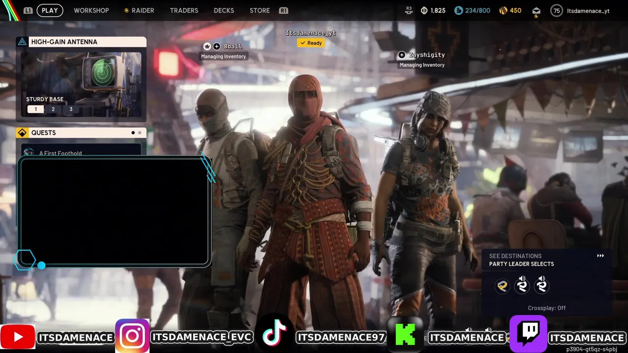The width and height of the screenshot is (628, 353).
Task: Switch to the RAIDER tab
Action: point(143,10)
